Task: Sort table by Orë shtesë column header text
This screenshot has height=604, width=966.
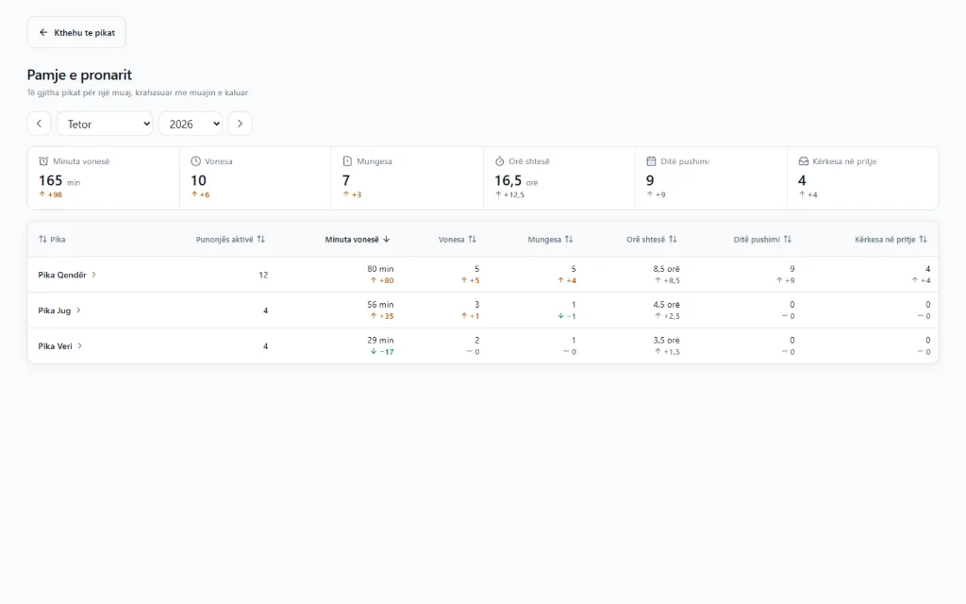Action: tap(645, 239)
